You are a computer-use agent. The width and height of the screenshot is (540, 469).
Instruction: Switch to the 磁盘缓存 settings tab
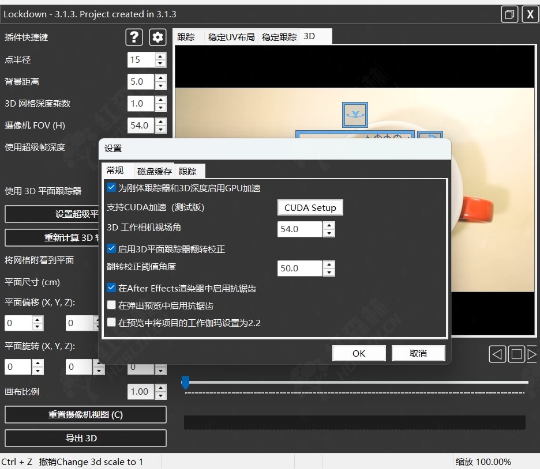point(154,171)
